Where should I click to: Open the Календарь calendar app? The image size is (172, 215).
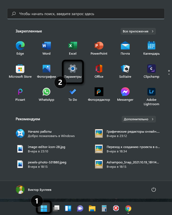(151, 48)
